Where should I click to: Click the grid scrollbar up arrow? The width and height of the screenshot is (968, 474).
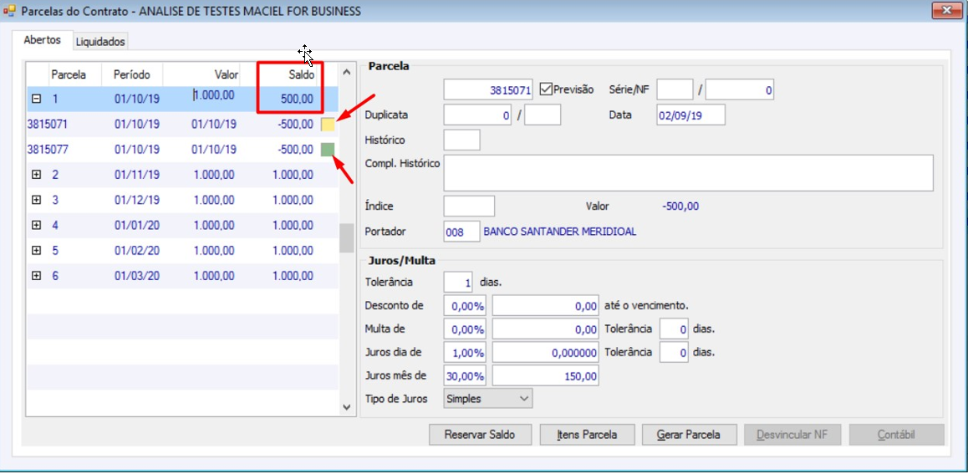tap(346, 73)
